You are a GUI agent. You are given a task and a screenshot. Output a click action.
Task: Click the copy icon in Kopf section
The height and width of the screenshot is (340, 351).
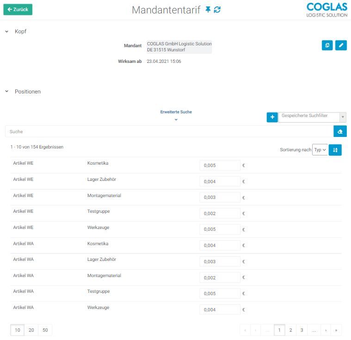coord(327,45)
